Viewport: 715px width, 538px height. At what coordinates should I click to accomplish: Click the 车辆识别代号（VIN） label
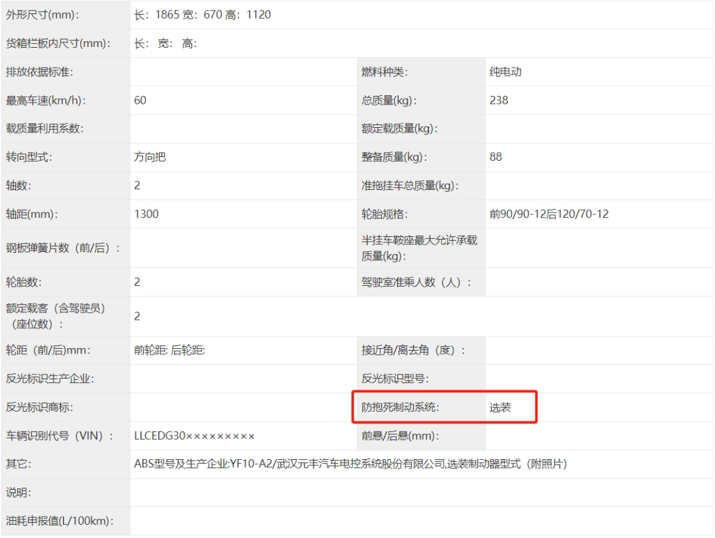[60, 436]
